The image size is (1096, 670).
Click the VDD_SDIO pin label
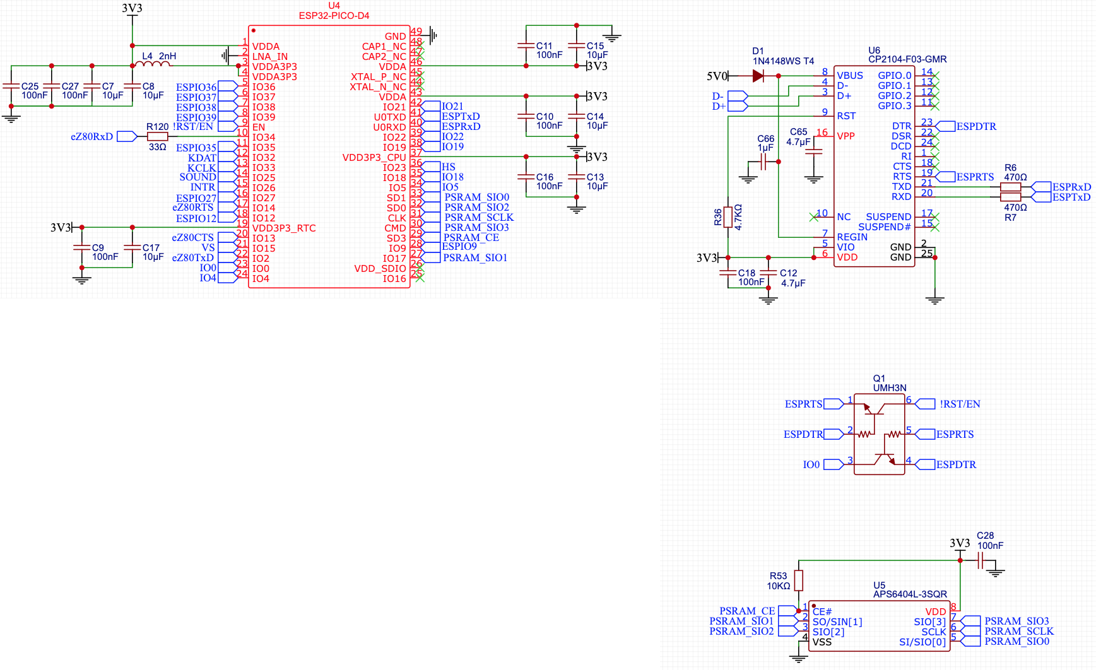click(380, 269)
